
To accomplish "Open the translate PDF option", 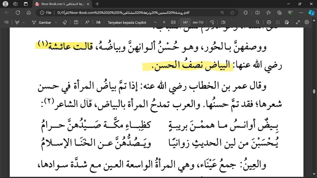I will (x=98, y=22).
